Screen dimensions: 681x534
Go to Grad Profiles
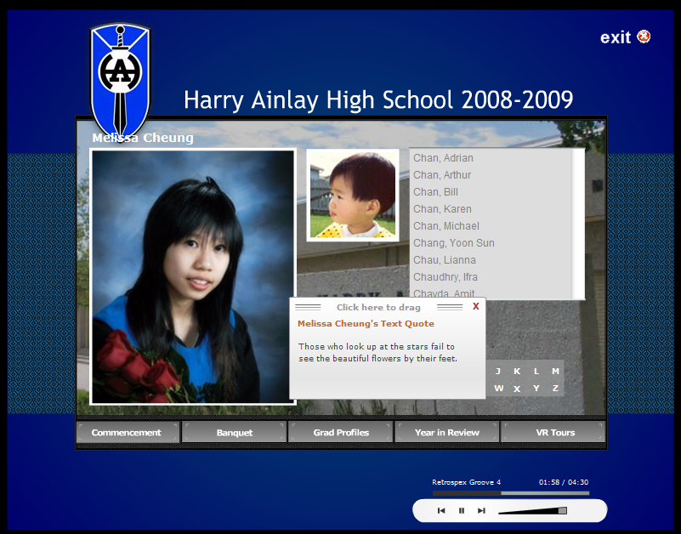click(341, 433)
